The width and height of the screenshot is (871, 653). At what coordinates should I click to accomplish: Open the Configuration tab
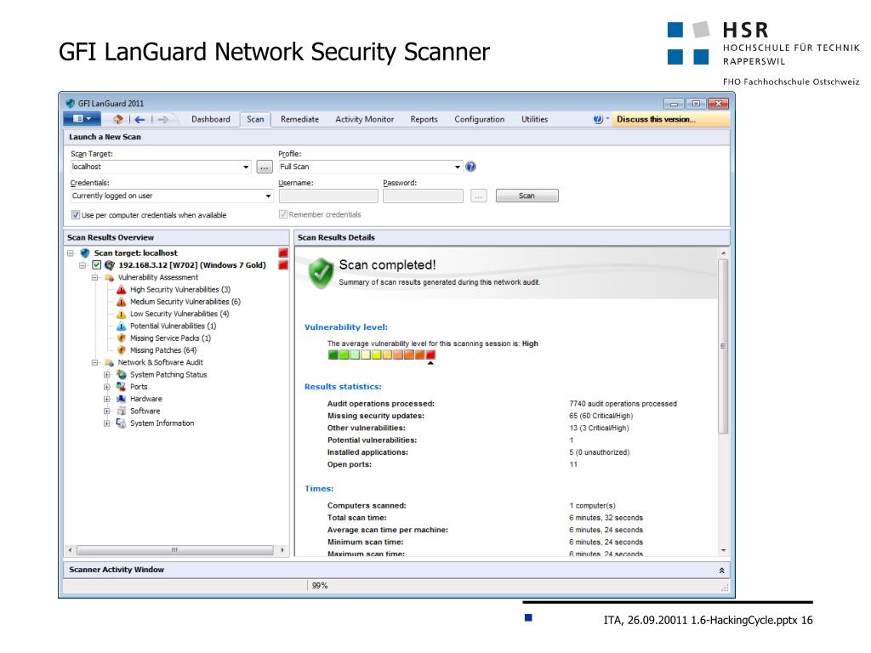(x=480, y=119)
